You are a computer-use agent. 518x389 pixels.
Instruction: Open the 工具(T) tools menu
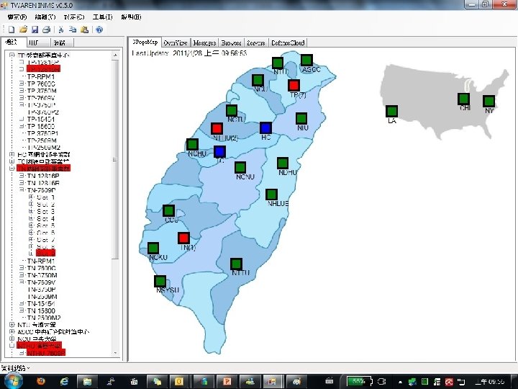click(x=102, y=17)
